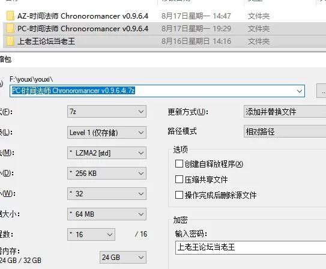326x269 pixels.
Task: Click date cell 8月16日星期日 14:16
Action: pos(196,41)
